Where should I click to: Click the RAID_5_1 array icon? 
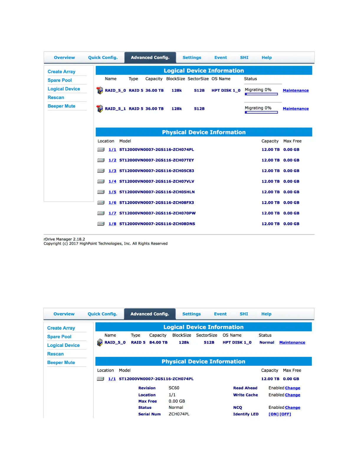coord(100,109)
